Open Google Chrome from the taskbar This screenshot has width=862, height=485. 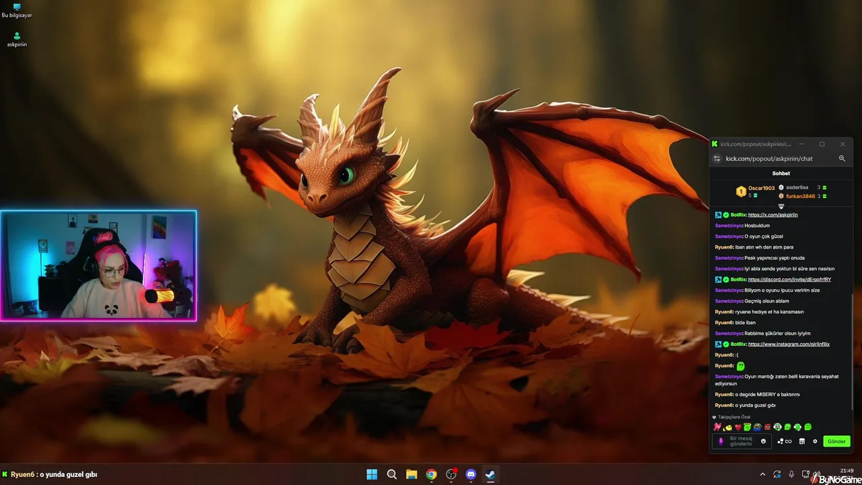click(x=431, y=474)
